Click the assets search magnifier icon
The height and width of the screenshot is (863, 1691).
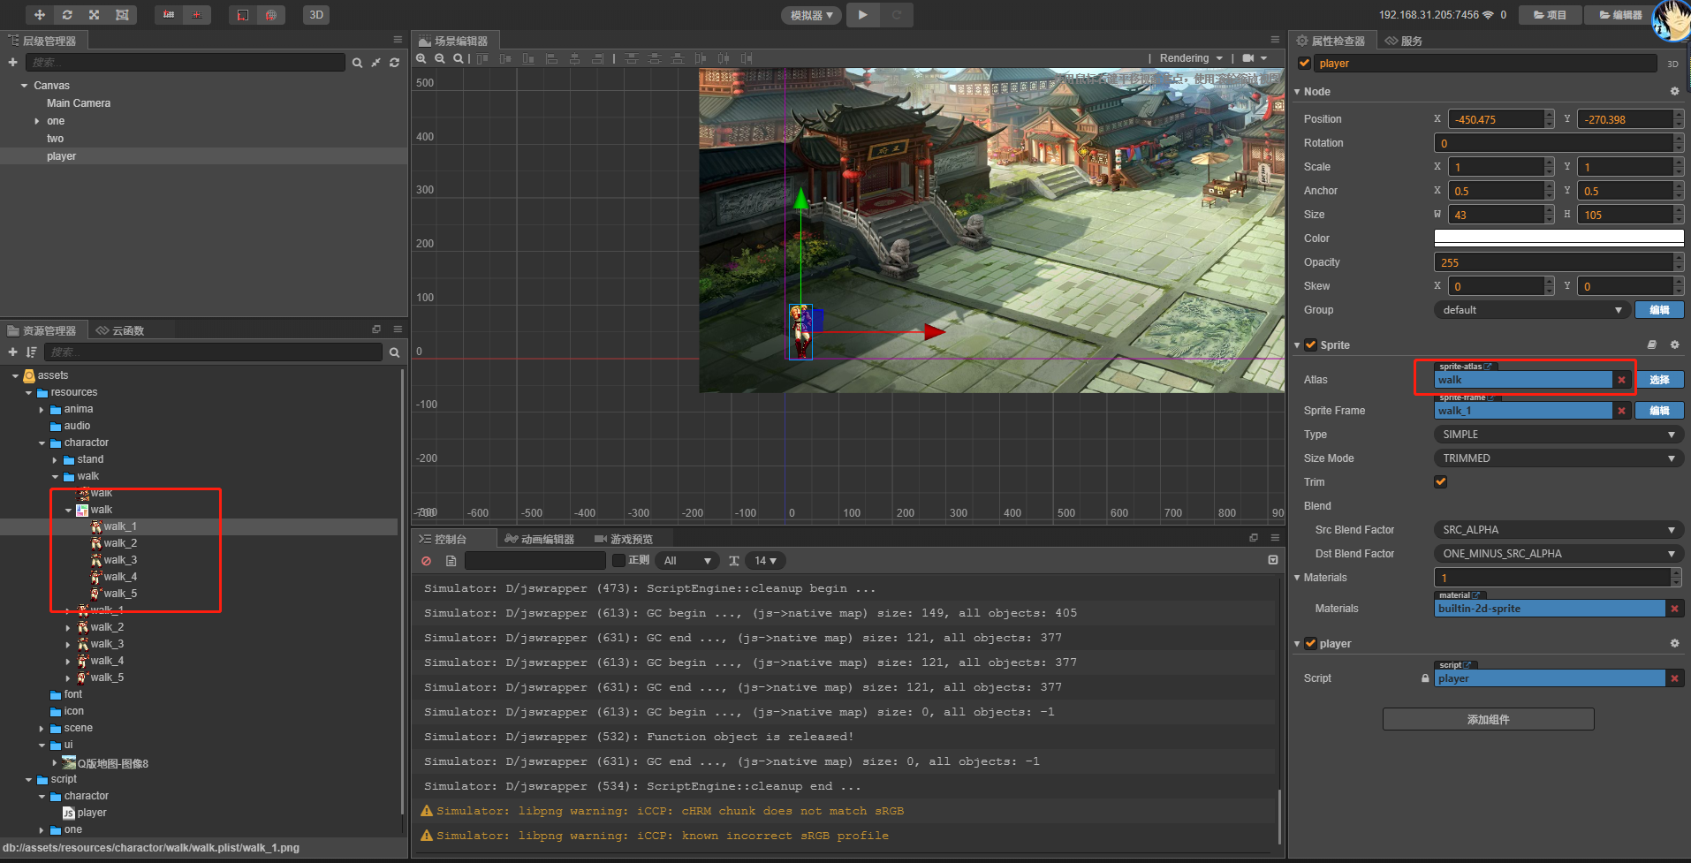click(394, 352)
